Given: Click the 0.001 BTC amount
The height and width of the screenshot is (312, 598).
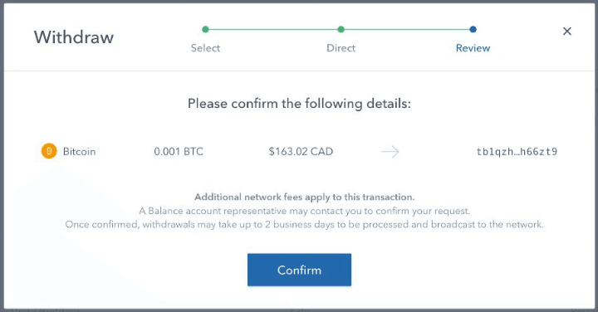Looking at the screenshot, I should [x=179, y=152].
